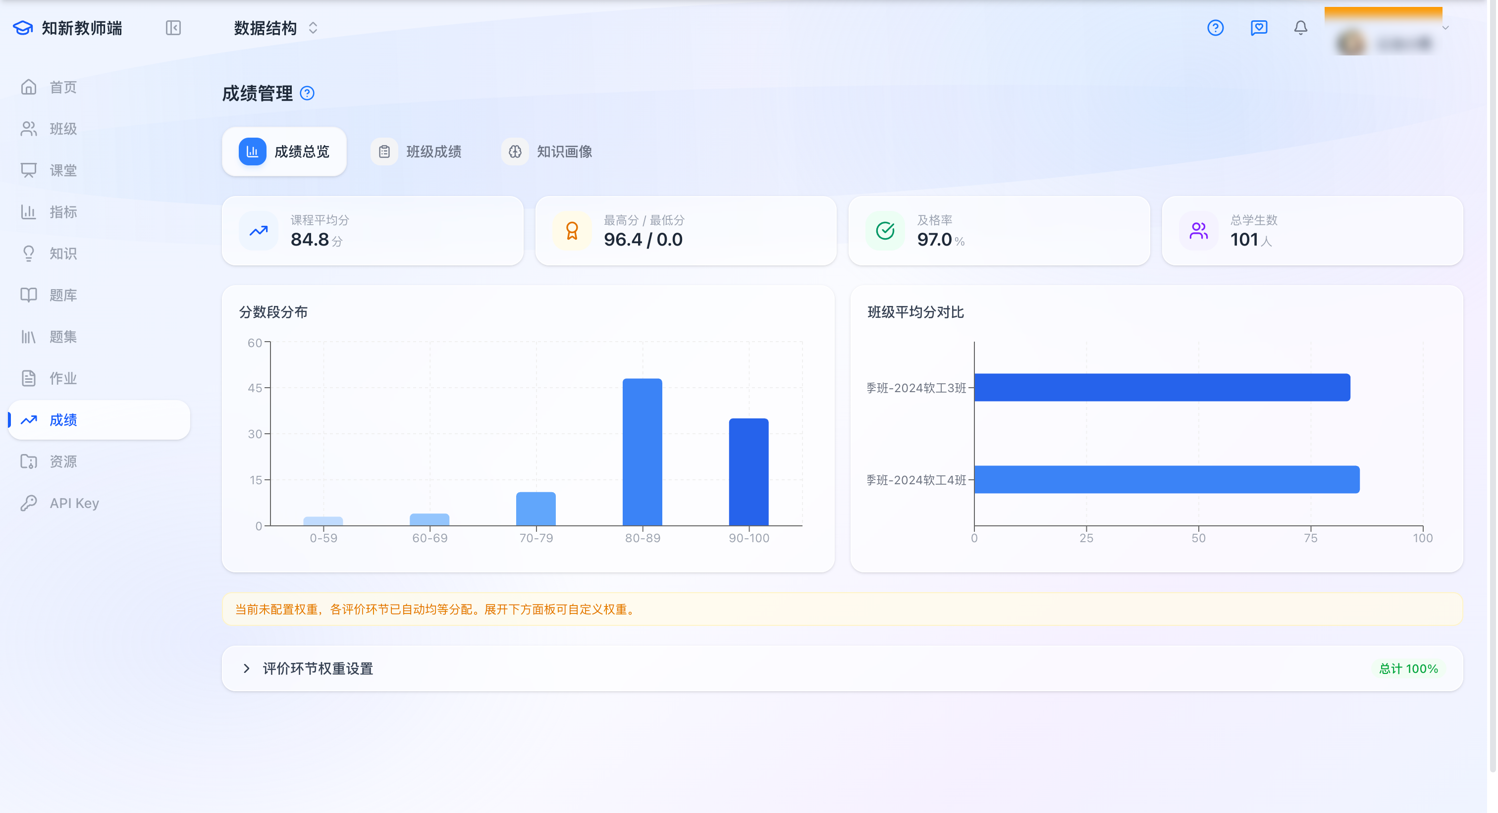Open the help question mark icon in header
This screenshot has width=1498, height=813.
(x=1215, y=28)
